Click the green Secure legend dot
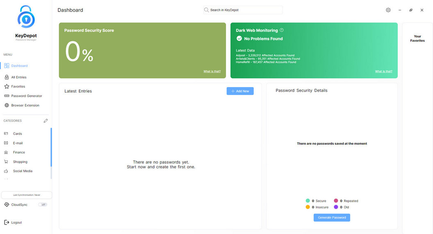This screenshot has width=433, height=234. (x=308, y=200)
